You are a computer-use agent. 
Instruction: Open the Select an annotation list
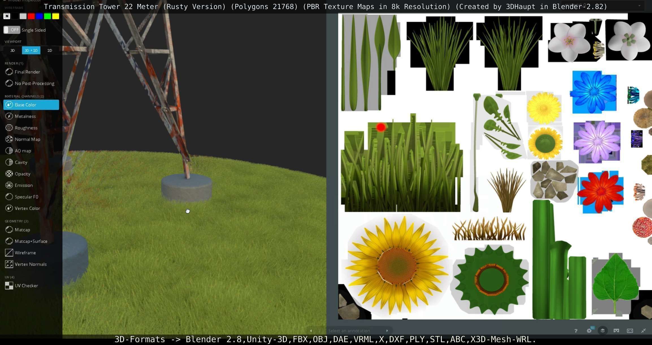coord(349,331)
